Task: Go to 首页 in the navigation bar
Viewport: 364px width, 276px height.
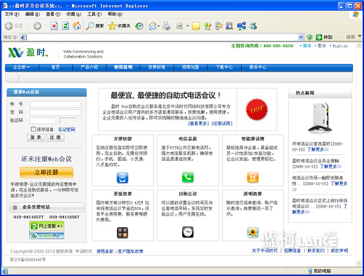Action: tap(55, 67)
